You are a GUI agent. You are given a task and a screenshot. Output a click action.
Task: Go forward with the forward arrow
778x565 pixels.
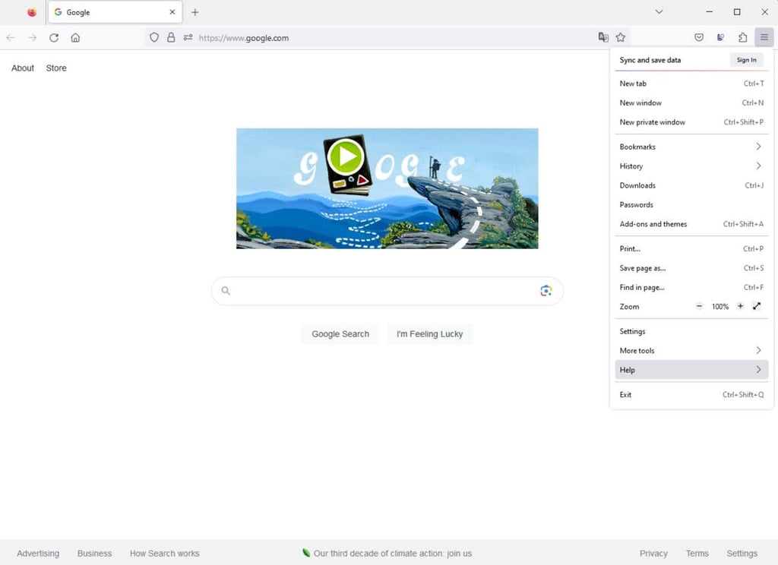tap(32, 38)
